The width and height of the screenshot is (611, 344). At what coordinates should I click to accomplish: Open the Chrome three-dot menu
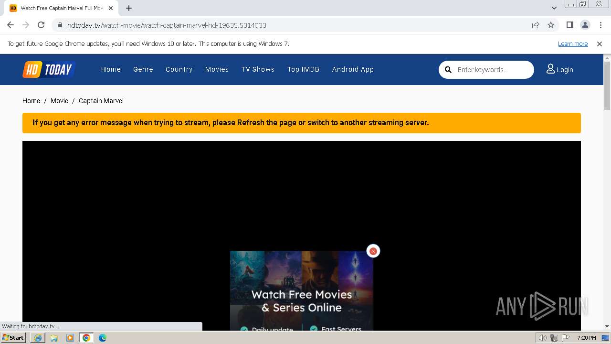pos(600,25)
